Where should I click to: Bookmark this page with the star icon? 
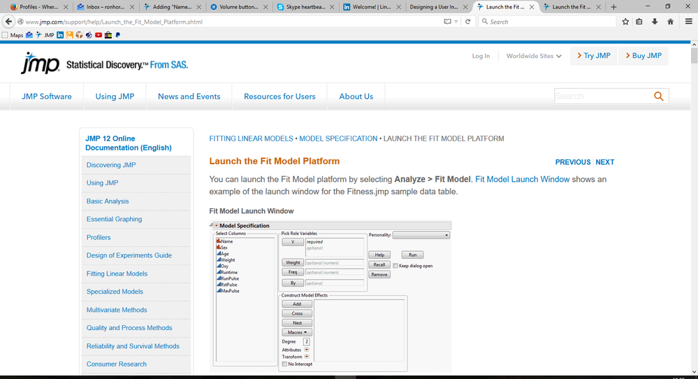(625, 22)
